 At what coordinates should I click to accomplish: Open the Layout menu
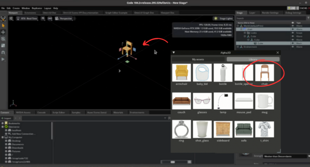48,8
